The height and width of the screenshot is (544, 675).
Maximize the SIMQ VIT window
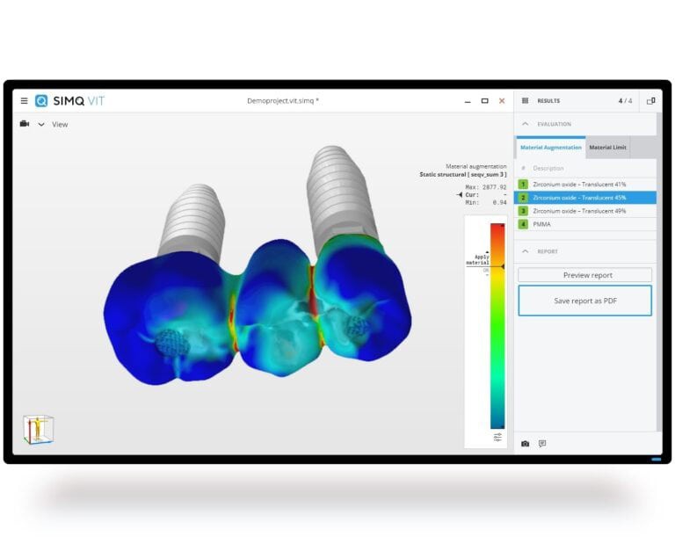(485, 101)
